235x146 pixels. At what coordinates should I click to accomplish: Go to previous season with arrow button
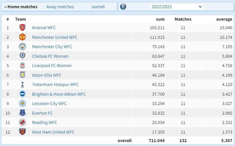123,7
